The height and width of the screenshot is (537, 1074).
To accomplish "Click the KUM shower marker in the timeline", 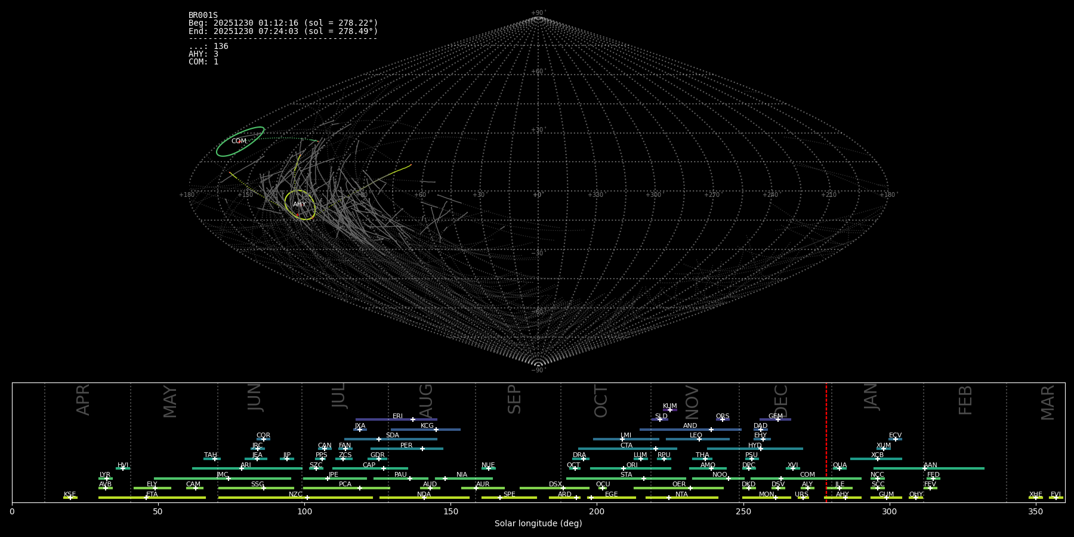I will click(670, 410).
